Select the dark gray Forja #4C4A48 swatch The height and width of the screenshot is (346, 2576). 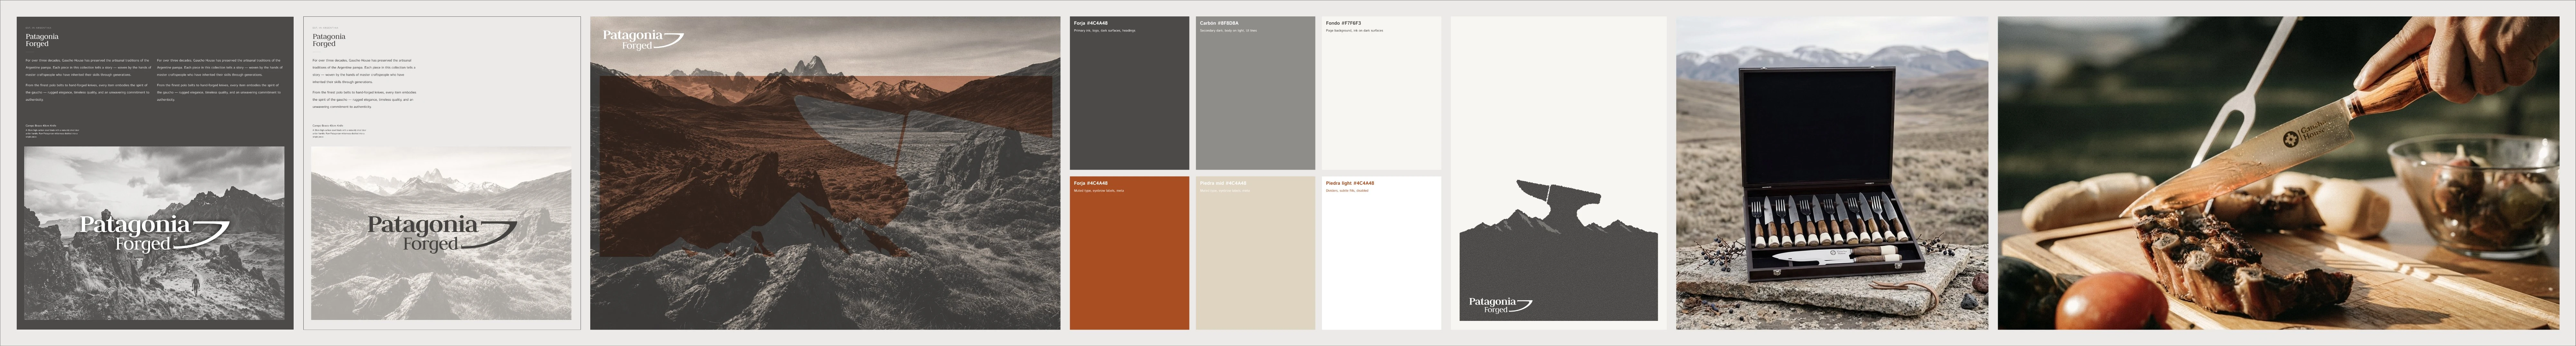(x=1129, y=93)
